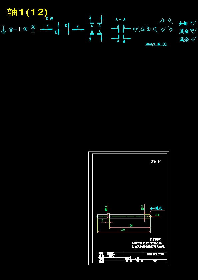Select the 比例 label in title block
This screenshot has width=198, height=280.
click(x=128, y=258)
